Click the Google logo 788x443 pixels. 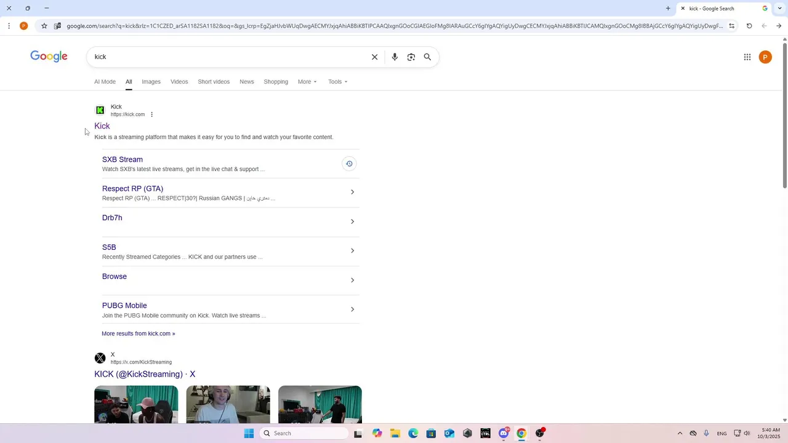[49, 57]
